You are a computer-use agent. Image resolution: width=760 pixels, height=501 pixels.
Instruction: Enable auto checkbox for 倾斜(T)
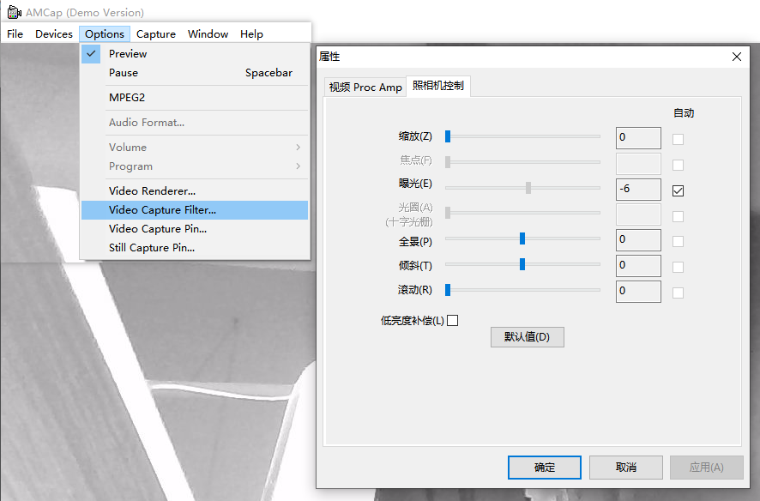point(679,267)
